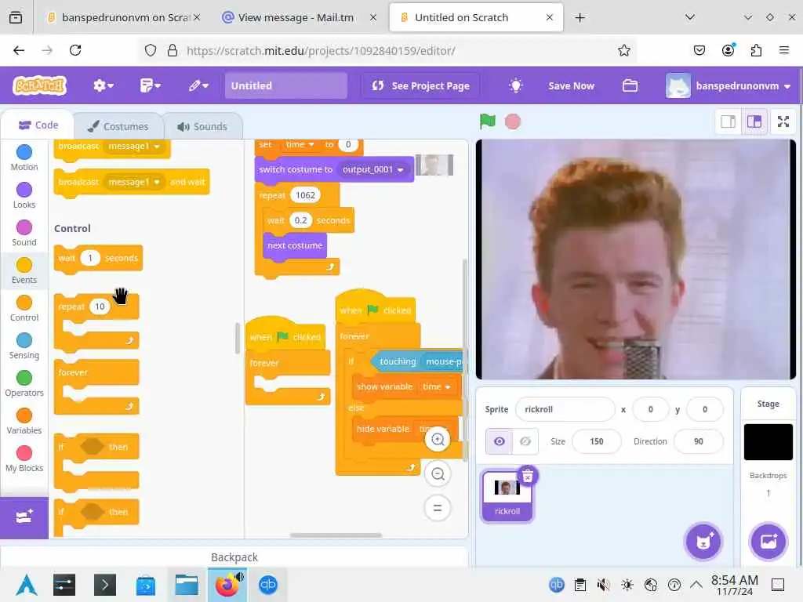Open the banspedrunonvm account menu

coord(729,85)
